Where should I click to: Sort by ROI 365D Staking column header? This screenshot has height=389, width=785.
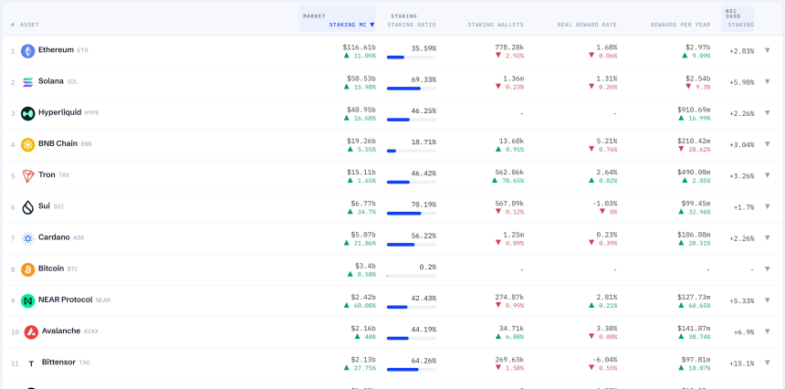pos(740,25)
